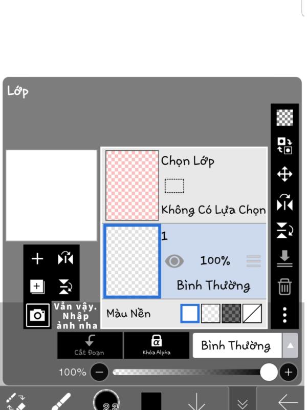Select the Chọn Lớp selection layer row
307x410 pixels.
coord(184,185)
